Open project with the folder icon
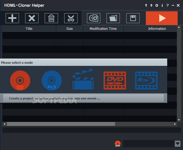 pos(113,18)
